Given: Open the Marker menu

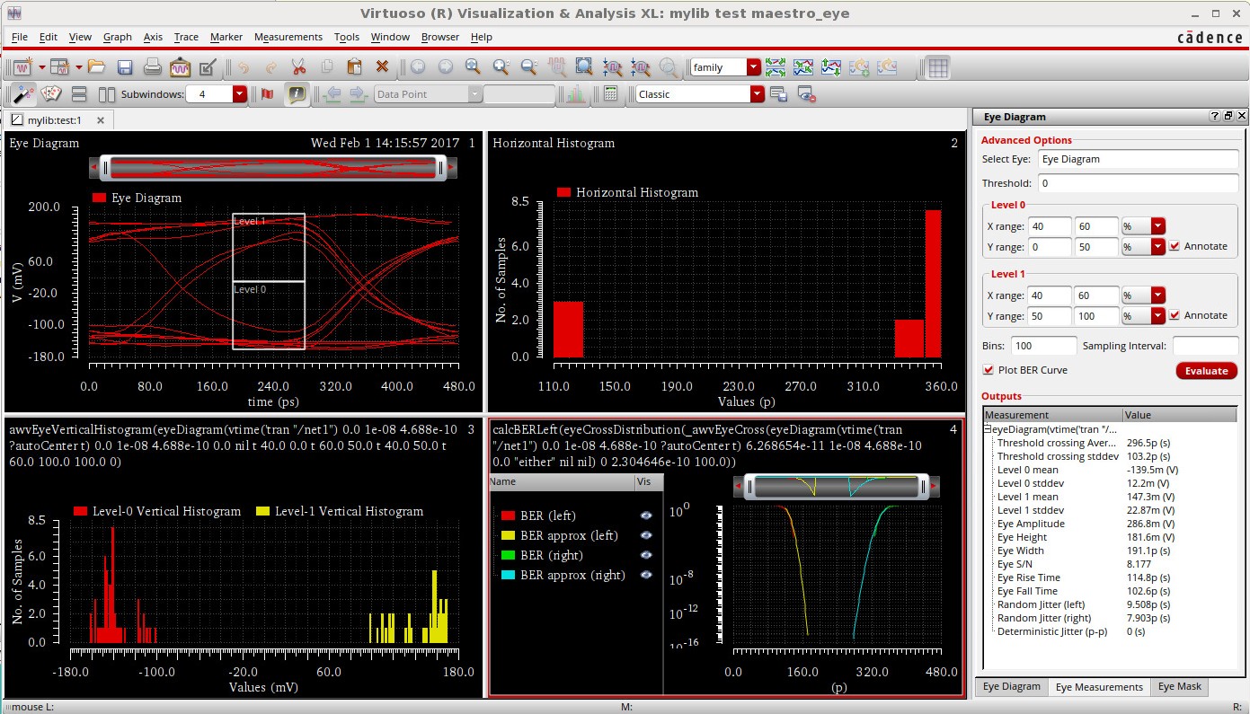Looking at the screenshot, I should coord(226,37).
